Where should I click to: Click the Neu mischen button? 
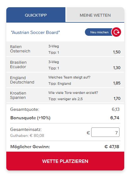coord(99,32)
